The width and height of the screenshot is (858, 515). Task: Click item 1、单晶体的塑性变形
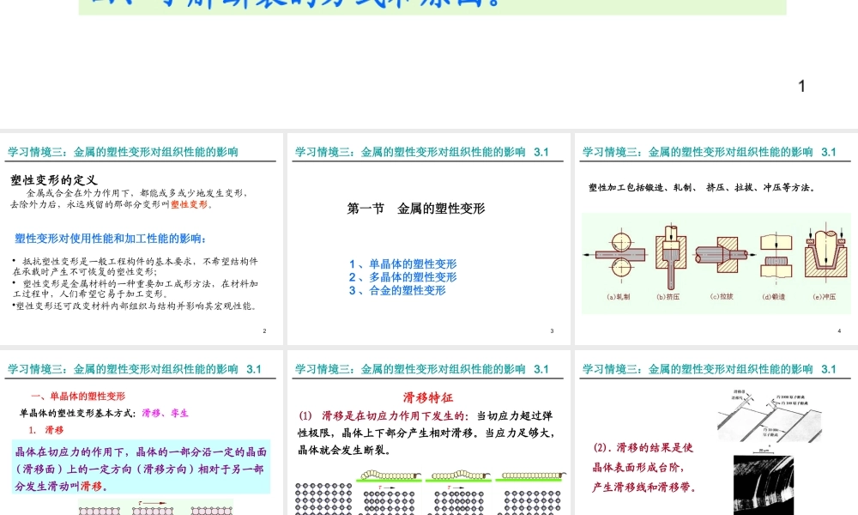[402, 264]
